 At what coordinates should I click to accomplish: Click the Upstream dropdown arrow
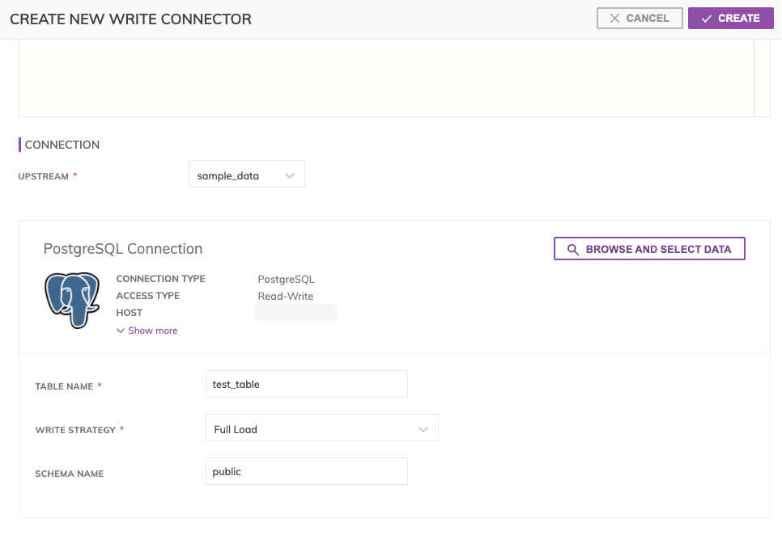290,175
